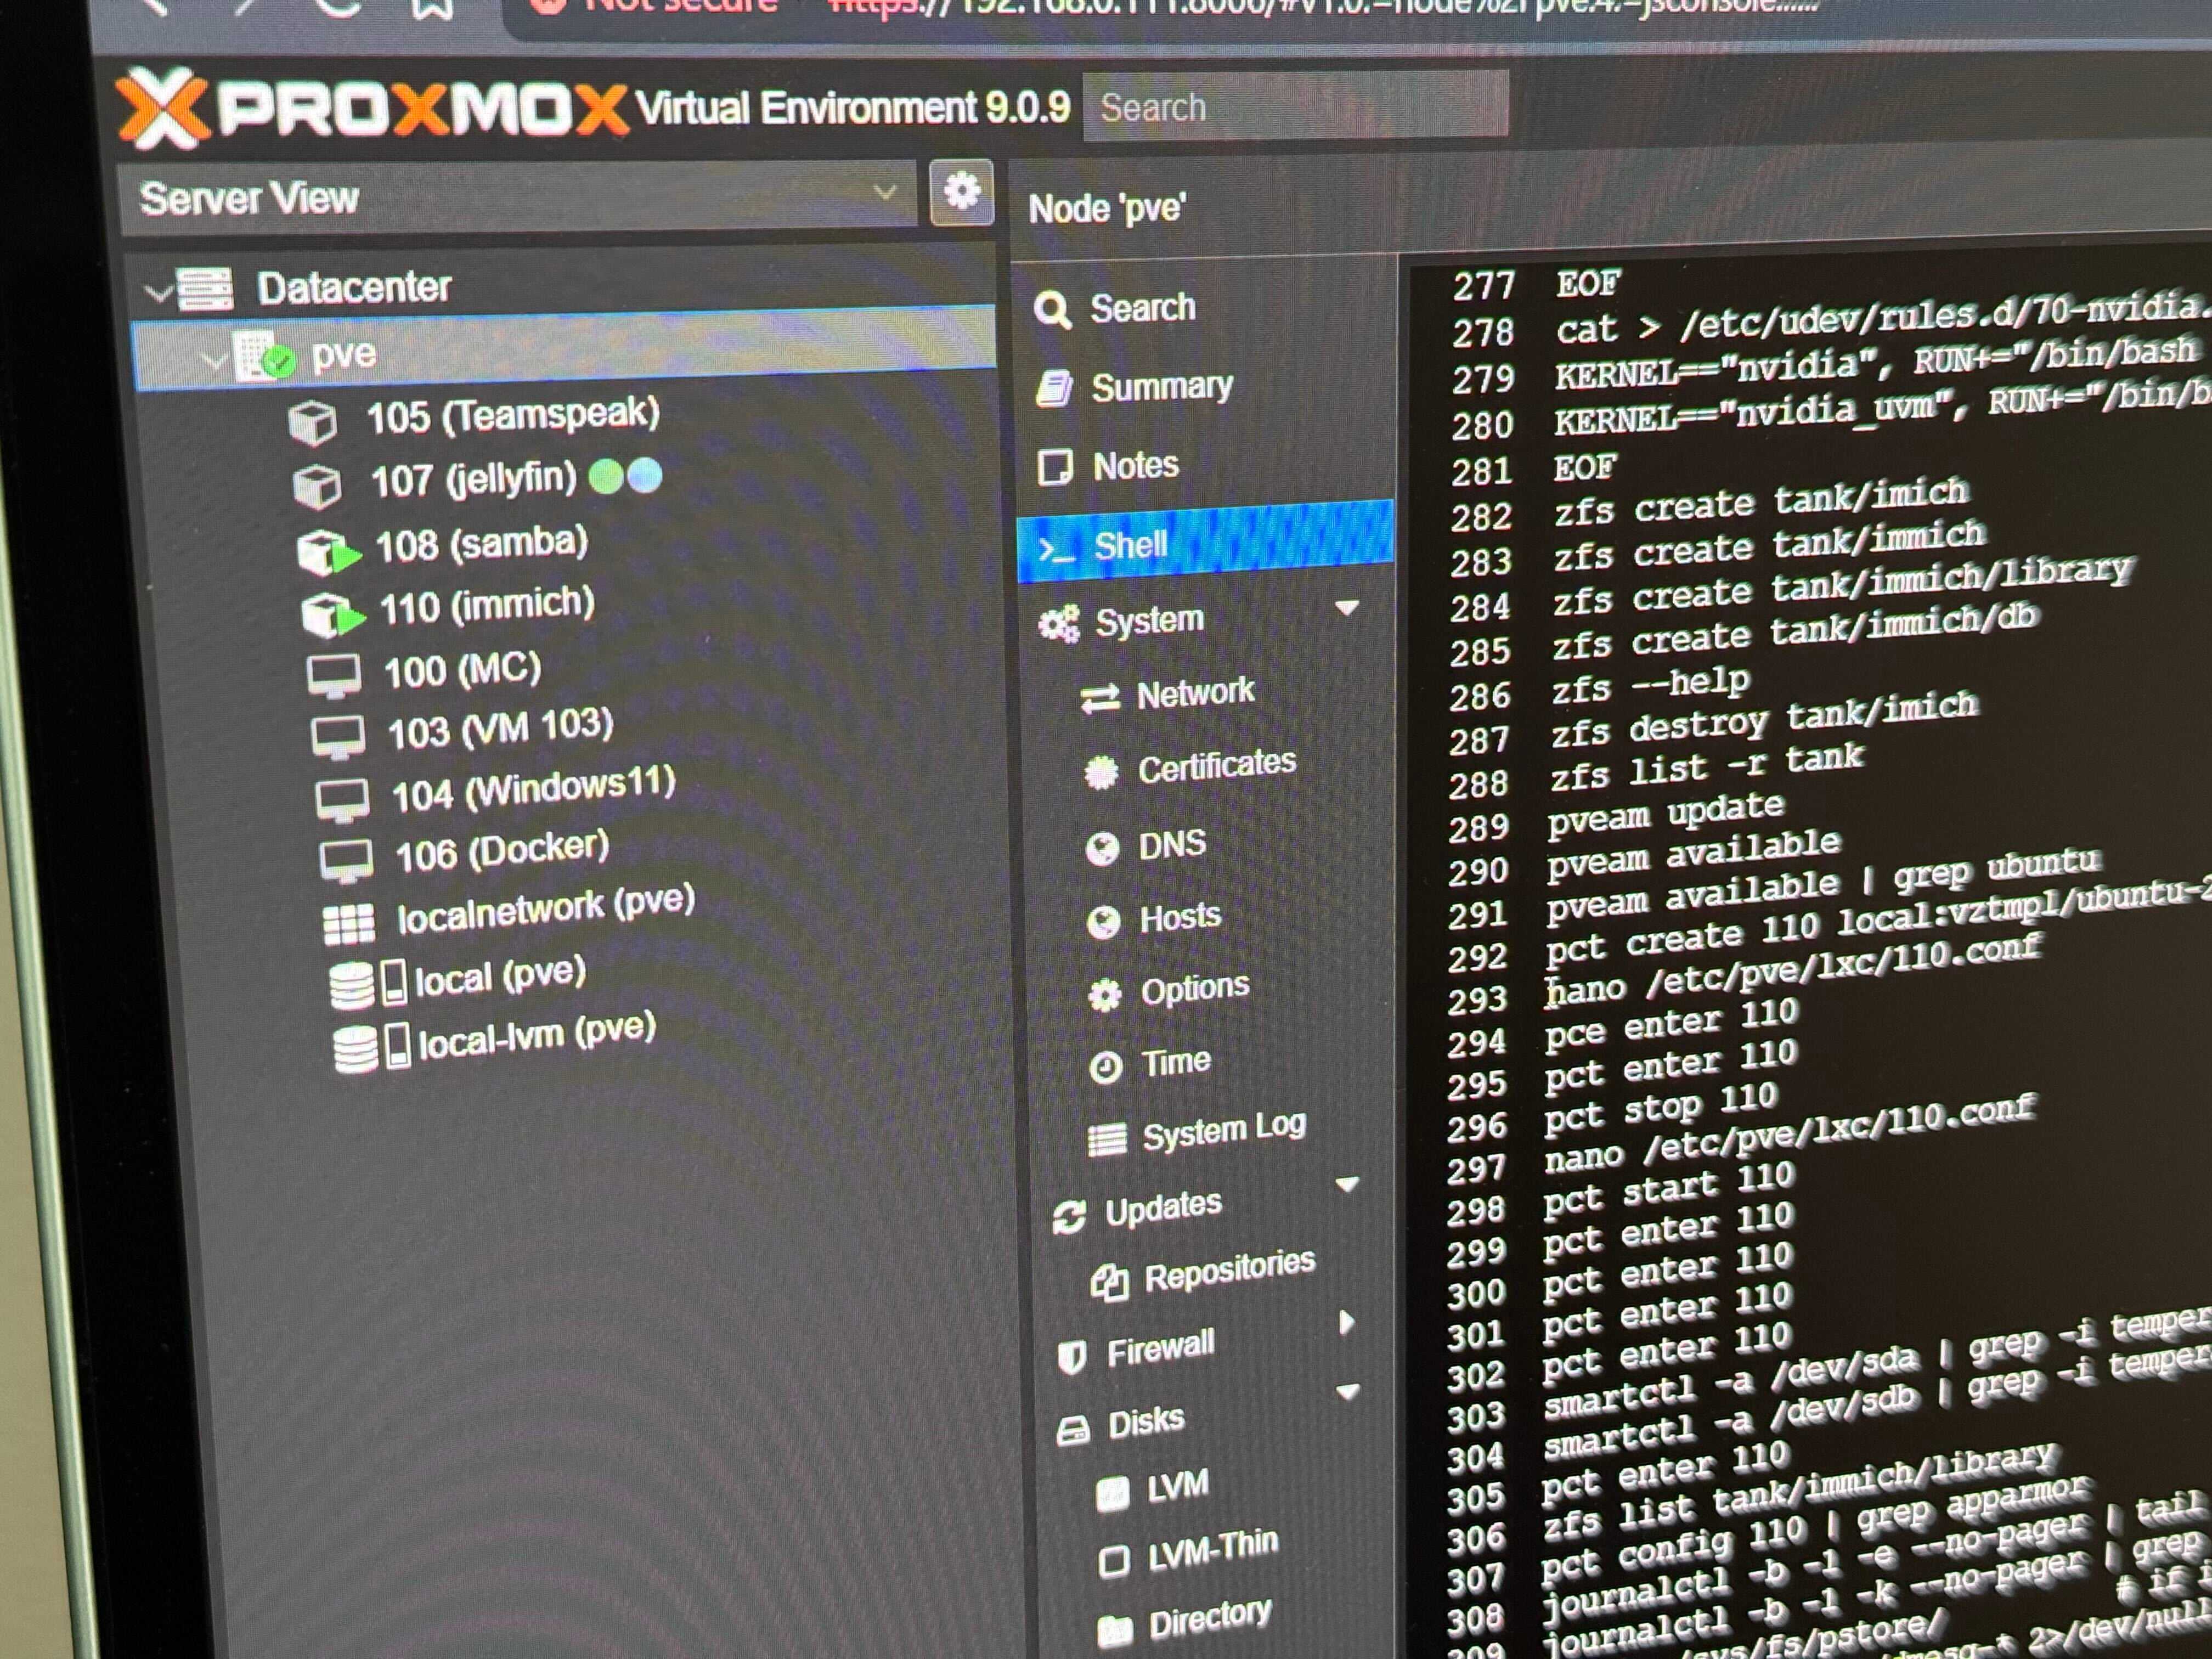
Task: Open 107 (jellyfin) container
Action: pyautogui.click(x=474, y=480)
